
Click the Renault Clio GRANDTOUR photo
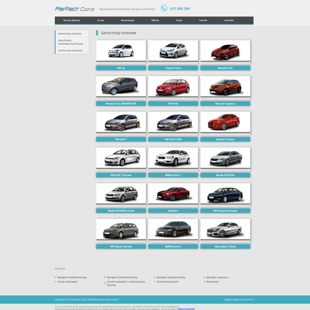(121, 86)
